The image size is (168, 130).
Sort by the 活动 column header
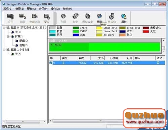160,58
